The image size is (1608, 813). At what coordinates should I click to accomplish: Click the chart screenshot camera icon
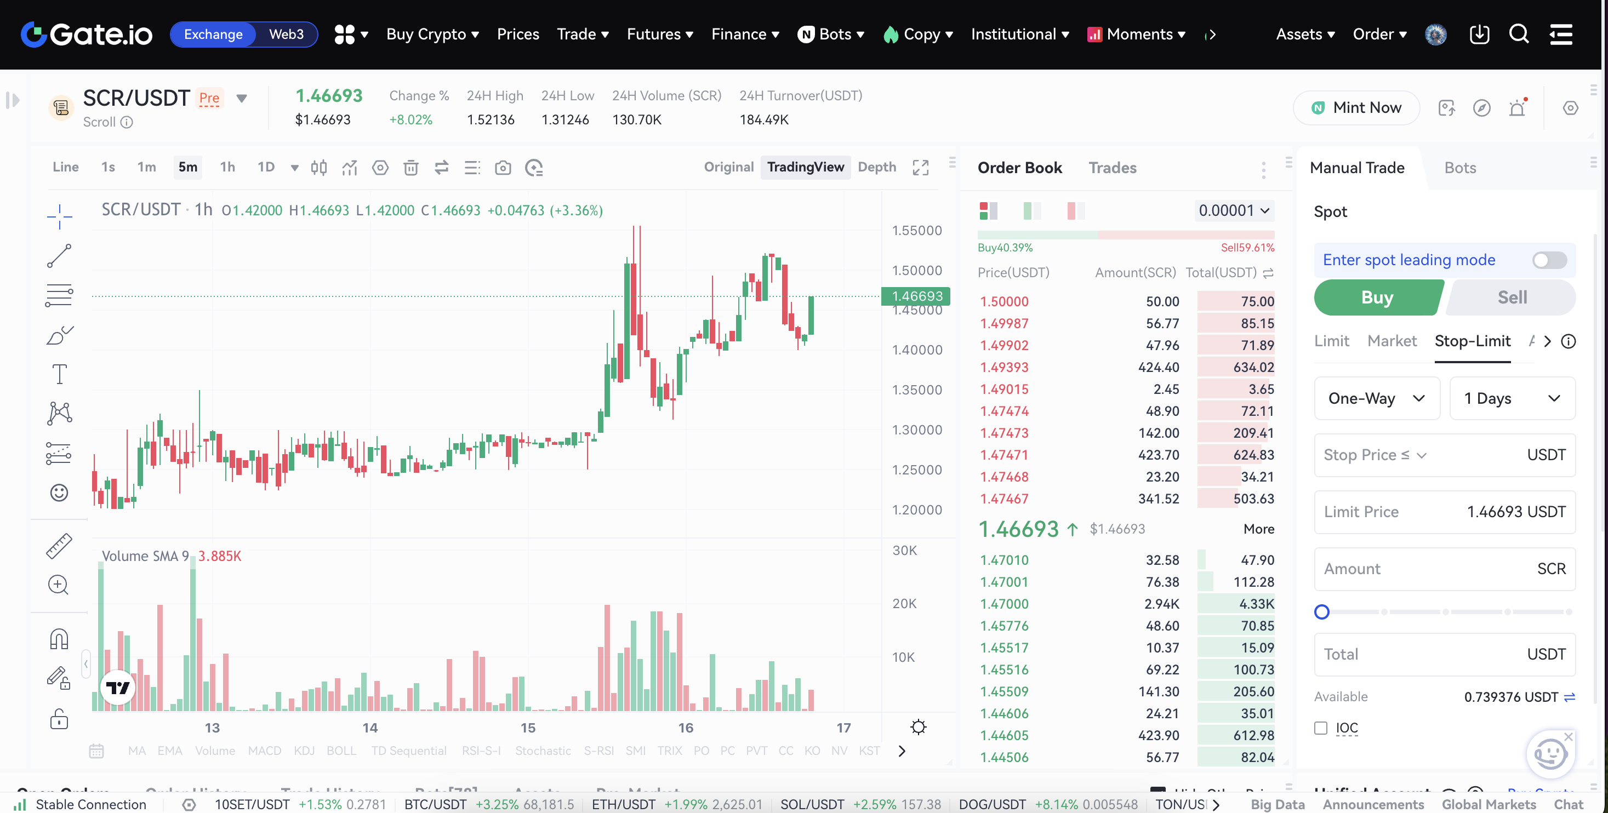click(503, 167)
